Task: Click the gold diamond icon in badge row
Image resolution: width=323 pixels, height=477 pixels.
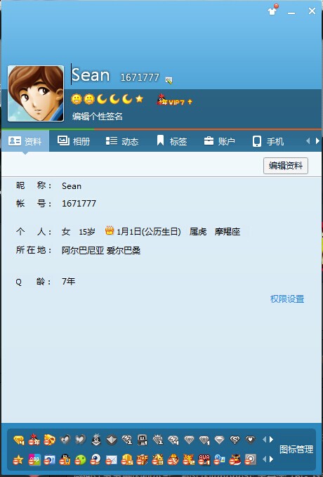Action: tap(18, 440)
